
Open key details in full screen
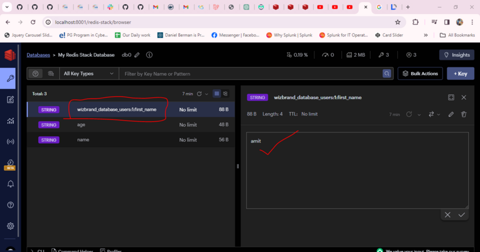[x=451, y=97]
